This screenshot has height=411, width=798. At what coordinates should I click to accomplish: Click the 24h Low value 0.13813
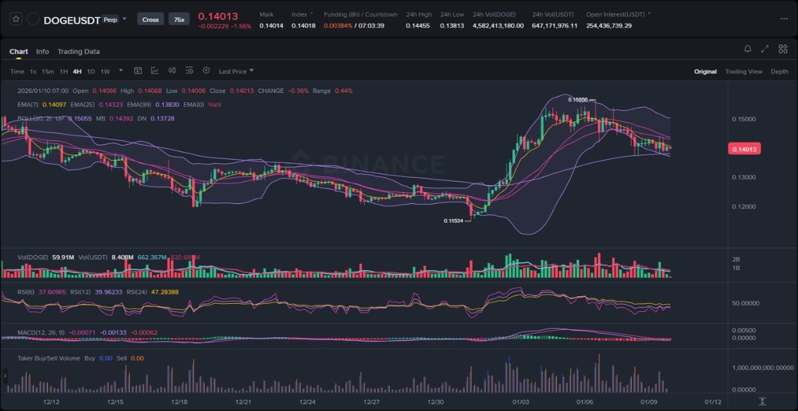(452, 26)
